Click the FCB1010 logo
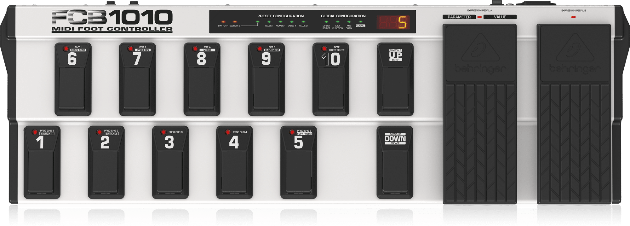This screenshot has height=226, width=630. (112, 18)
